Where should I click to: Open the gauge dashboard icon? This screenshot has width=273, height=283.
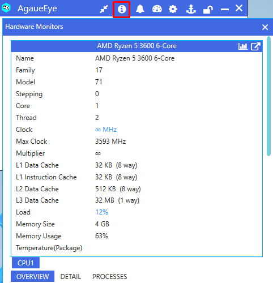(x=157, y=9)
